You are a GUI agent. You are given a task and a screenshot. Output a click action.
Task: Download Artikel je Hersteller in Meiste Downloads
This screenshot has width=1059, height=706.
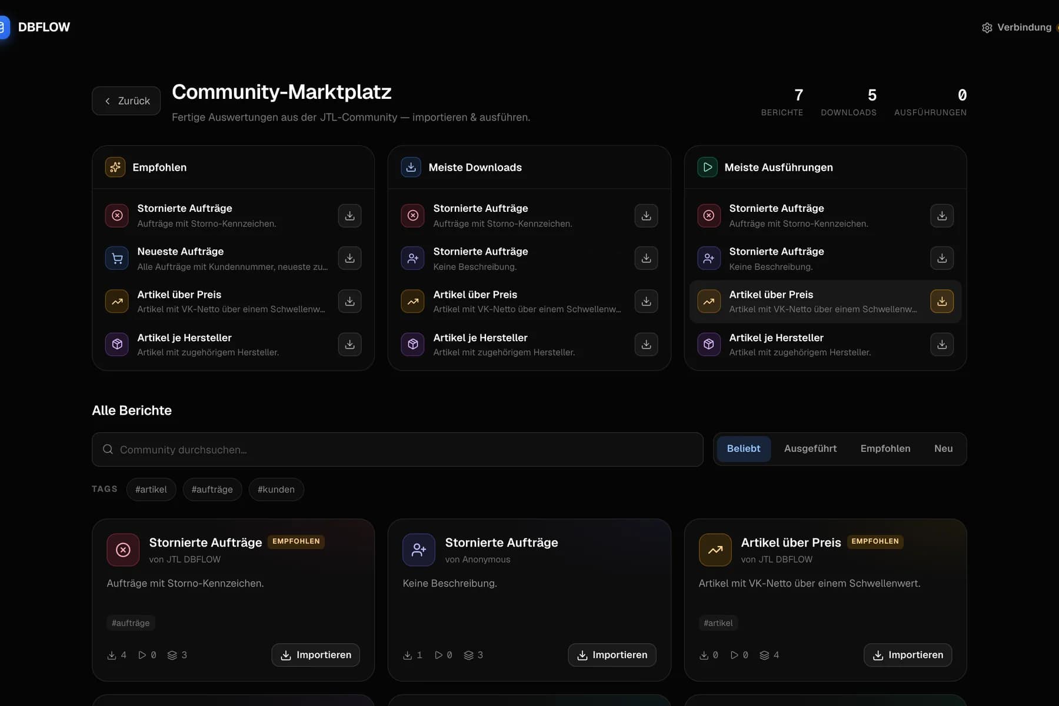tap(646, 345)
